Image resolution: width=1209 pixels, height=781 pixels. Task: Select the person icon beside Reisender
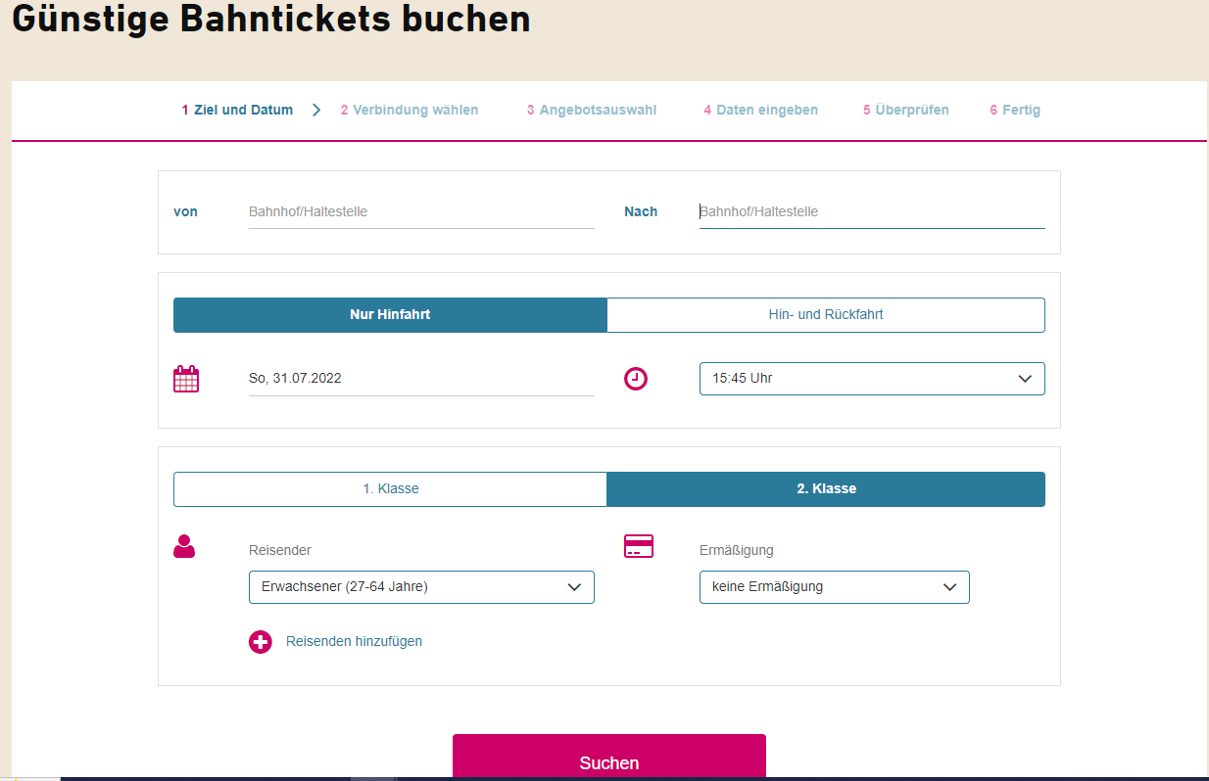[184, 547]
